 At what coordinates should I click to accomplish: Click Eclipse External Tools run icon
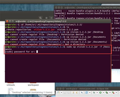click(113, 92)
